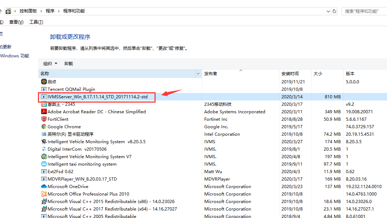Select the FortiClient entry
This screenshot has width=387, height=218.
pos(58,119)
